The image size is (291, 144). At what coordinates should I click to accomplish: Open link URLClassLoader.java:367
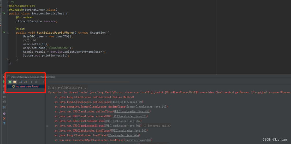point(123,121)
